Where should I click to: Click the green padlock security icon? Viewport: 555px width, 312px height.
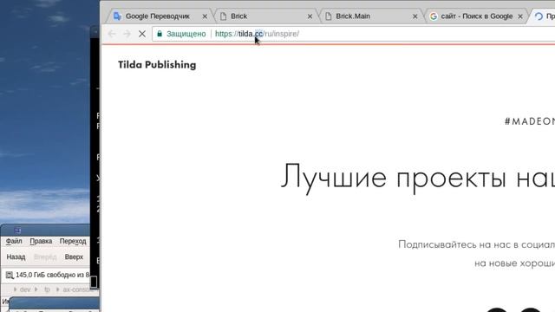click(x=160, y=34)
